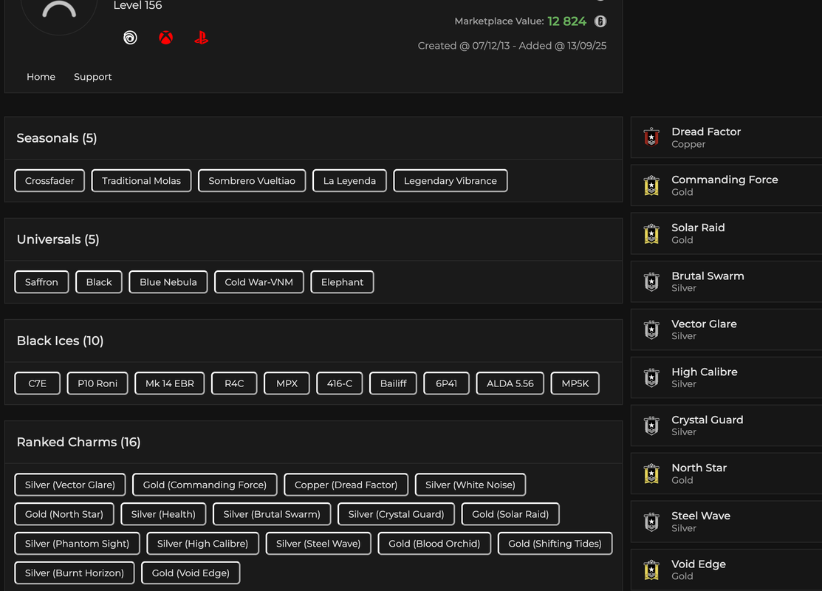822x591 pixels.
Task: Click the Dread Factor copper charm icon
Action: pyautogui.click(x=651, y=137)
